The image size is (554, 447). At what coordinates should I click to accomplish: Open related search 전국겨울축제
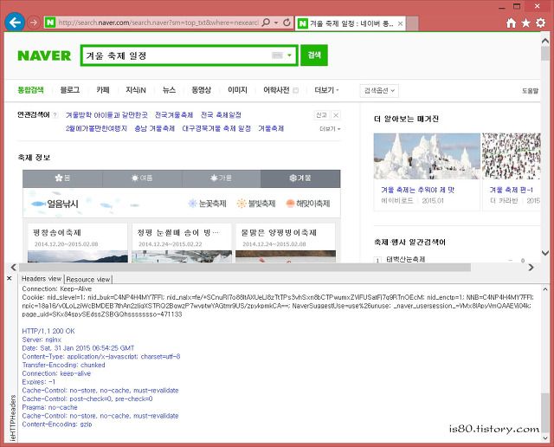pyautogui.click(x=174, y=115)
